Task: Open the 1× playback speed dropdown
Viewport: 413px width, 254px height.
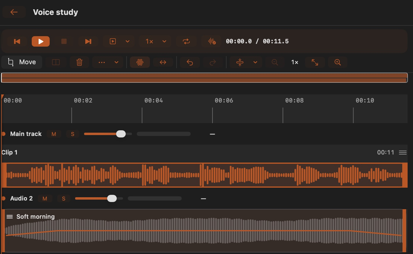Action: pyautogui.click(x=155, y=41)
